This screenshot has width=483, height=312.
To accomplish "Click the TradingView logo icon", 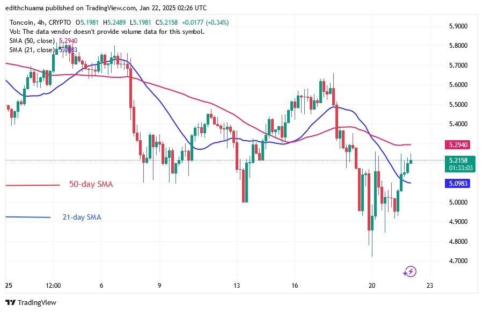I will click(10, 302).
